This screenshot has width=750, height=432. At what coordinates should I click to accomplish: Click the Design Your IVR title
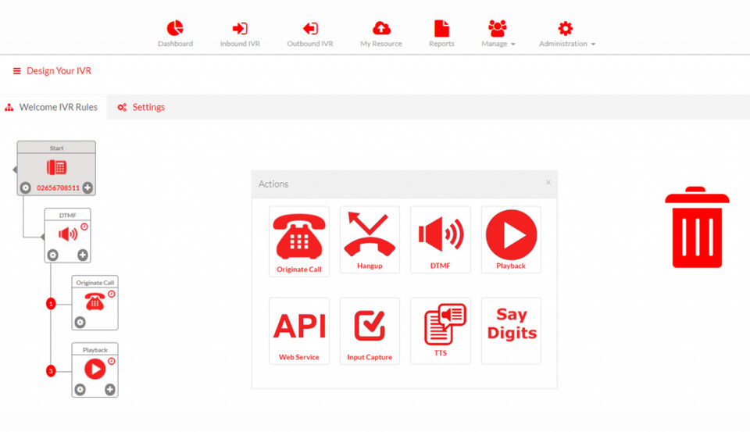click(59, 71)
